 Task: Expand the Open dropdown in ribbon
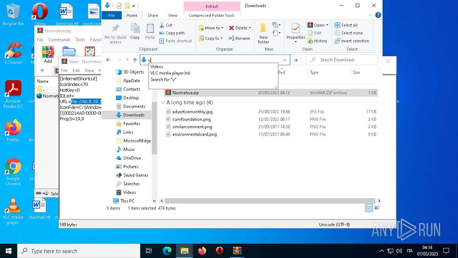coord(327,25)
